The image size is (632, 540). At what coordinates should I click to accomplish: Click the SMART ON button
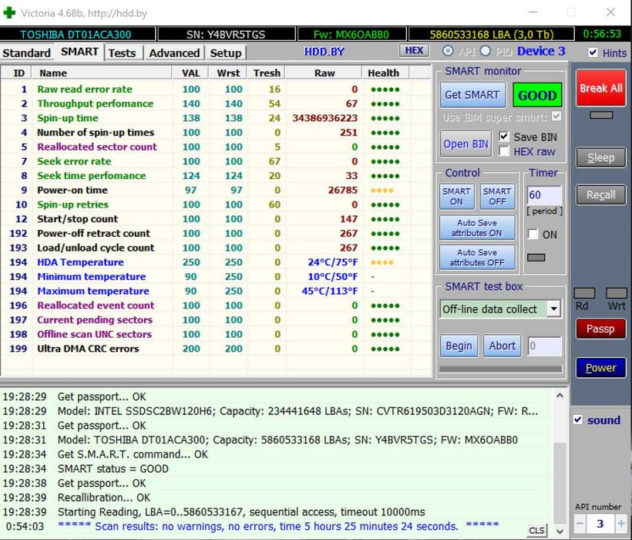(x=457, y=197)
